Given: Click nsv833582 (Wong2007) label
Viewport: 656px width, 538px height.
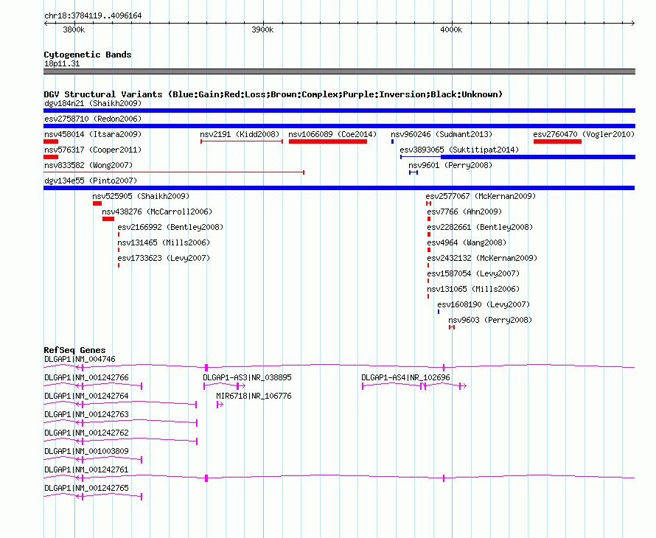Looking at the screenshot, I should coord(88,165).
